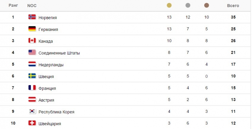The width and height of the screenshot is (252, 129).
Task: Open the Австрия country link
Action: (46, 100)
